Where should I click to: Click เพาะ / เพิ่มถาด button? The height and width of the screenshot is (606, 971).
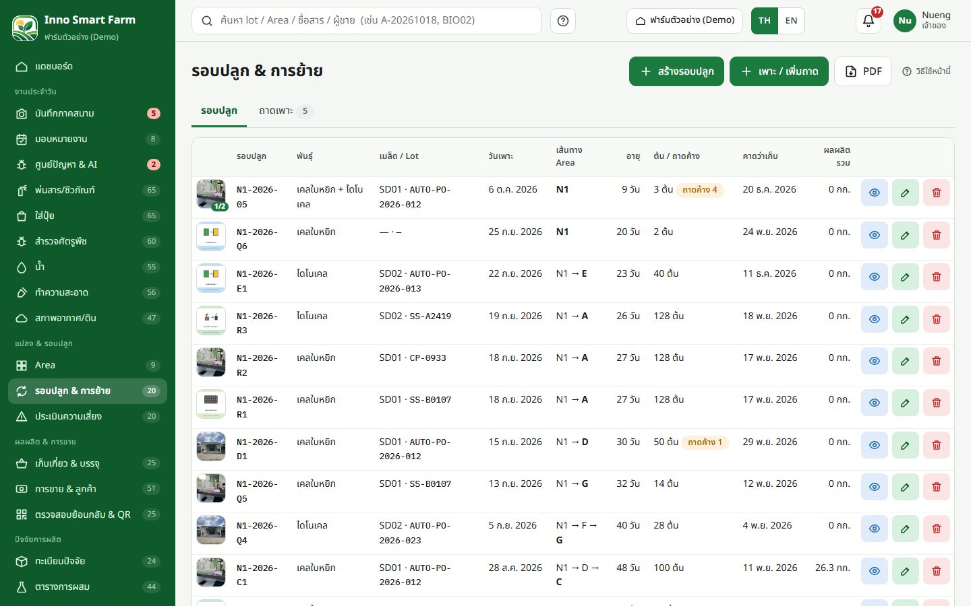[x=779, y=71]
